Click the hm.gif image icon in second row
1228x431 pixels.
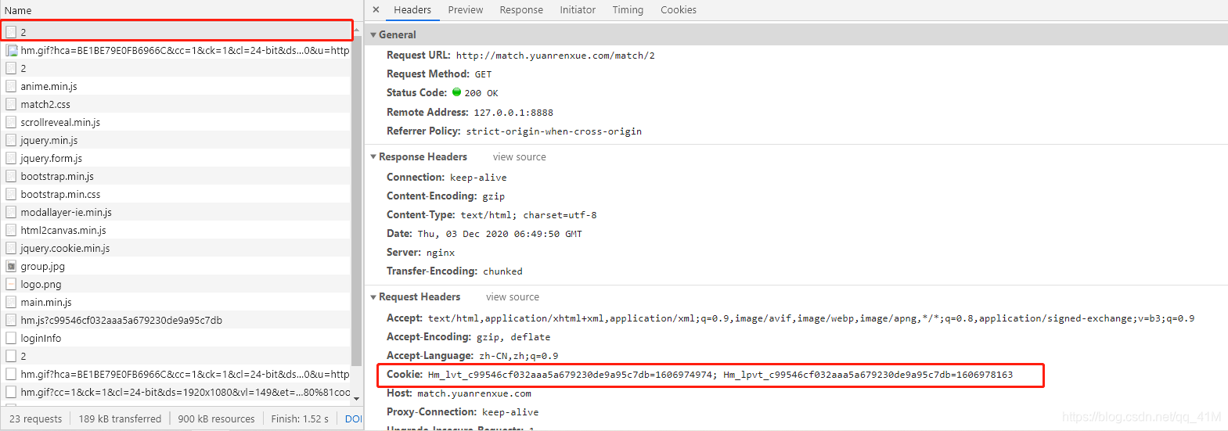11,50
